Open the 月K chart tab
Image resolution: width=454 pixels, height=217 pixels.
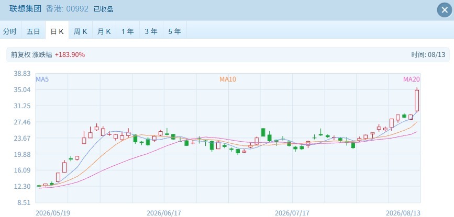pos(104,31)
